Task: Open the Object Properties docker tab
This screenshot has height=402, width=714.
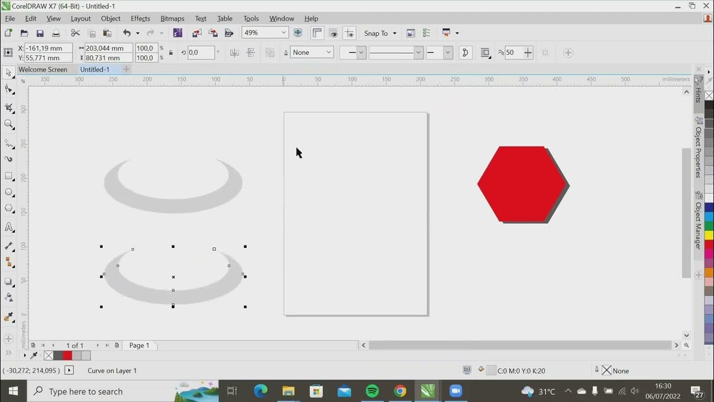Action: 698,148
